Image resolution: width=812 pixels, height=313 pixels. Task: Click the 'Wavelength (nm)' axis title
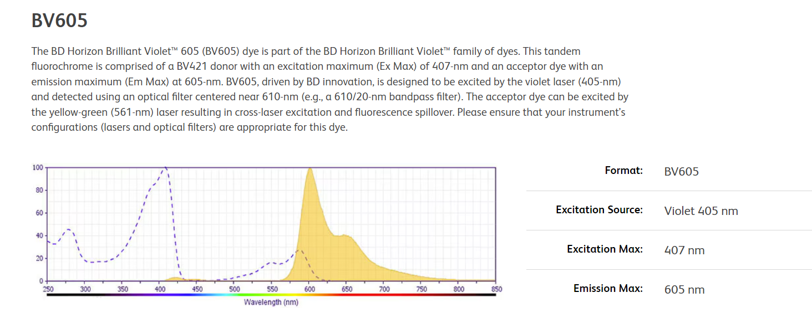(x=271, y=302)
